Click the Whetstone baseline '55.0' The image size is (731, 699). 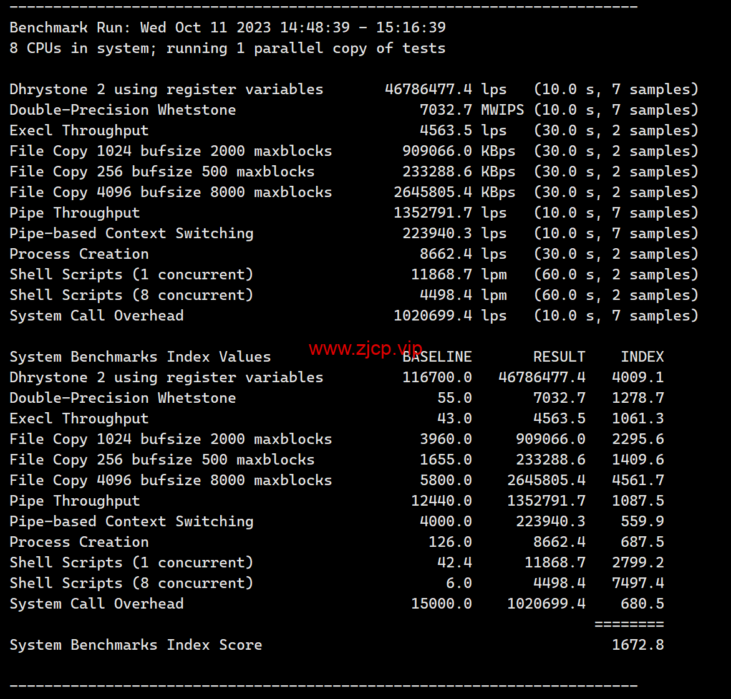pyautogui.click(x=455, y=397)
